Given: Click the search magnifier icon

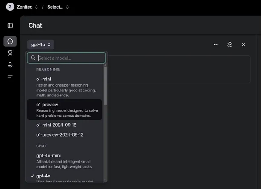Looking at the screenshot, I should tap(33, 58).
